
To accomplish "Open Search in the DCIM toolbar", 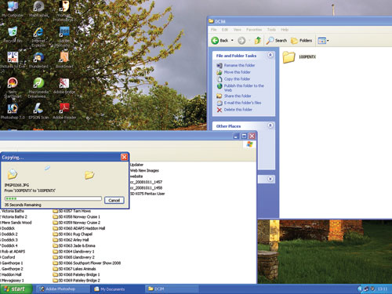I will click(x=277, y=41).
